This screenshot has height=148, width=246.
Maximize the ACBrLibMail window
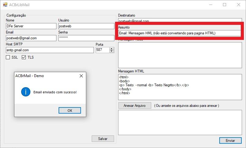click(x=225, y=5)
